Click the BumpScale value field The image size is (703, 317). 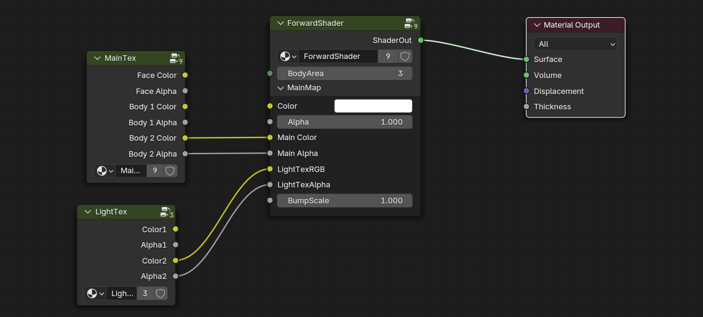coord(344,201)
